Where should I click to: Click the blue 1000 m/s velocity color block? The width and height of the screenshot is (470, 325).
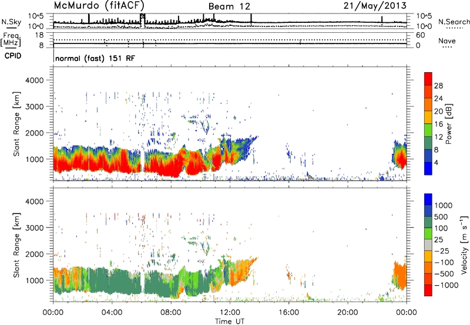pyautogui.click(x=428, y=199)
